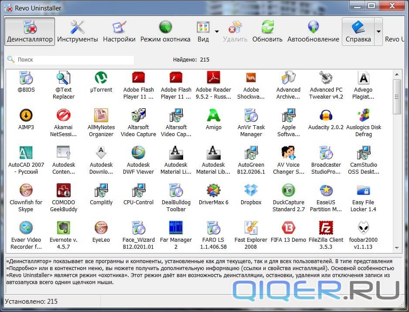Select the Easy File Locker 1.4 icon
Screen dimensions: 409x312
pos(363,190)
